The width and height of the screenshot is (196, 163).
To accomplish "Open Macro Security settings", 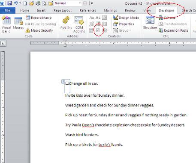I will (39, 30).
